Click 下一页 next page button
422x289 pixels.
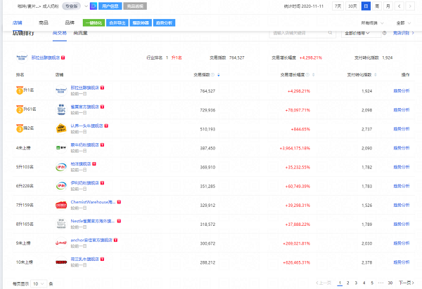coord(407,283)
